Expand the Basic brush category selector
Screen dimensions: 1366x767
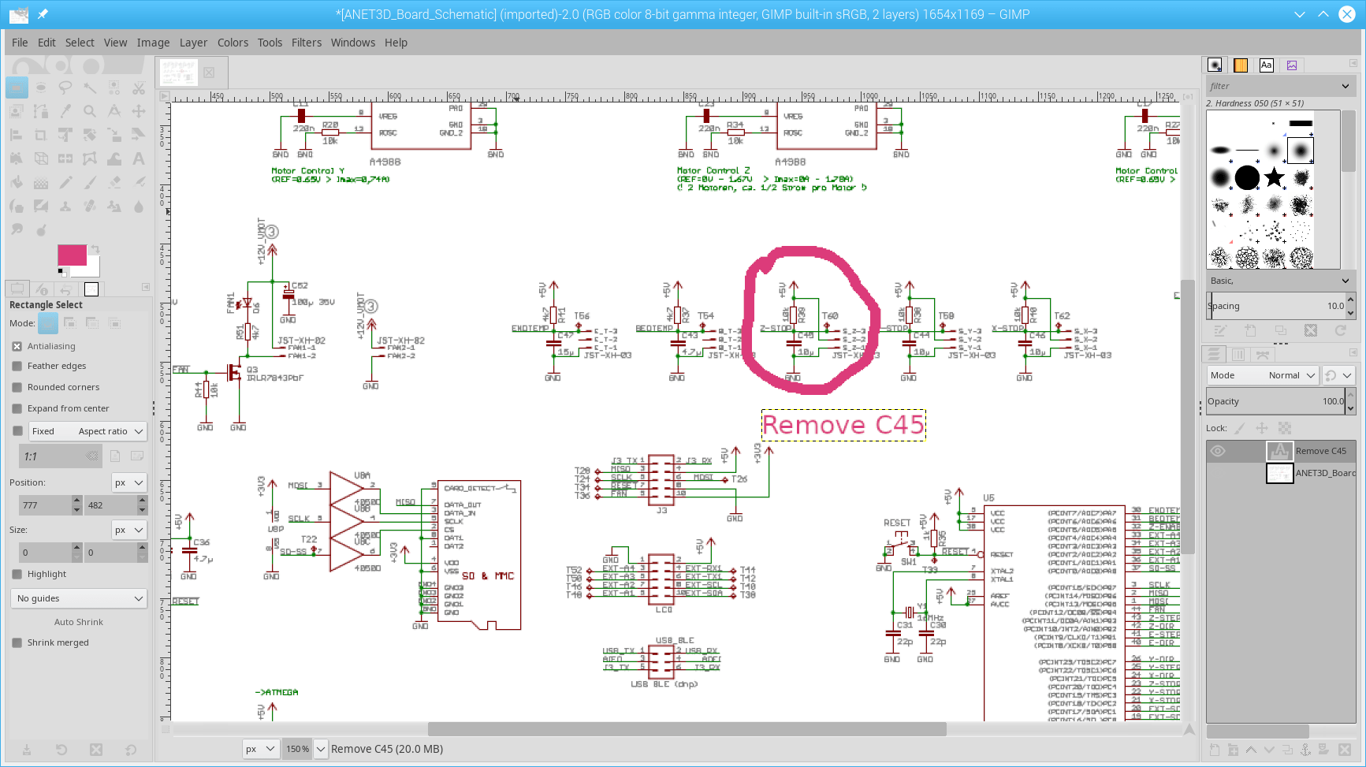[x=1279, y=280]
